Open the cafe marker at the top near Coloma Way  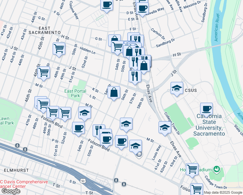tap(107, 5)
